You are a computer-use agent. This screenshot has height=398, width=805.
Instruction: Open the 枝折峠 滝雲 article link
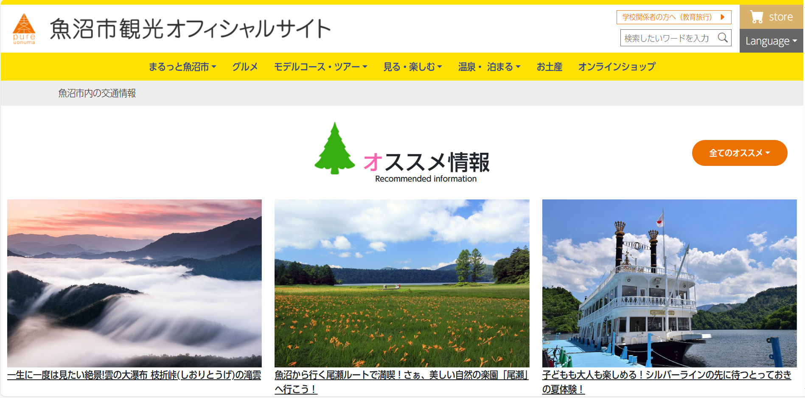(134, 375)
